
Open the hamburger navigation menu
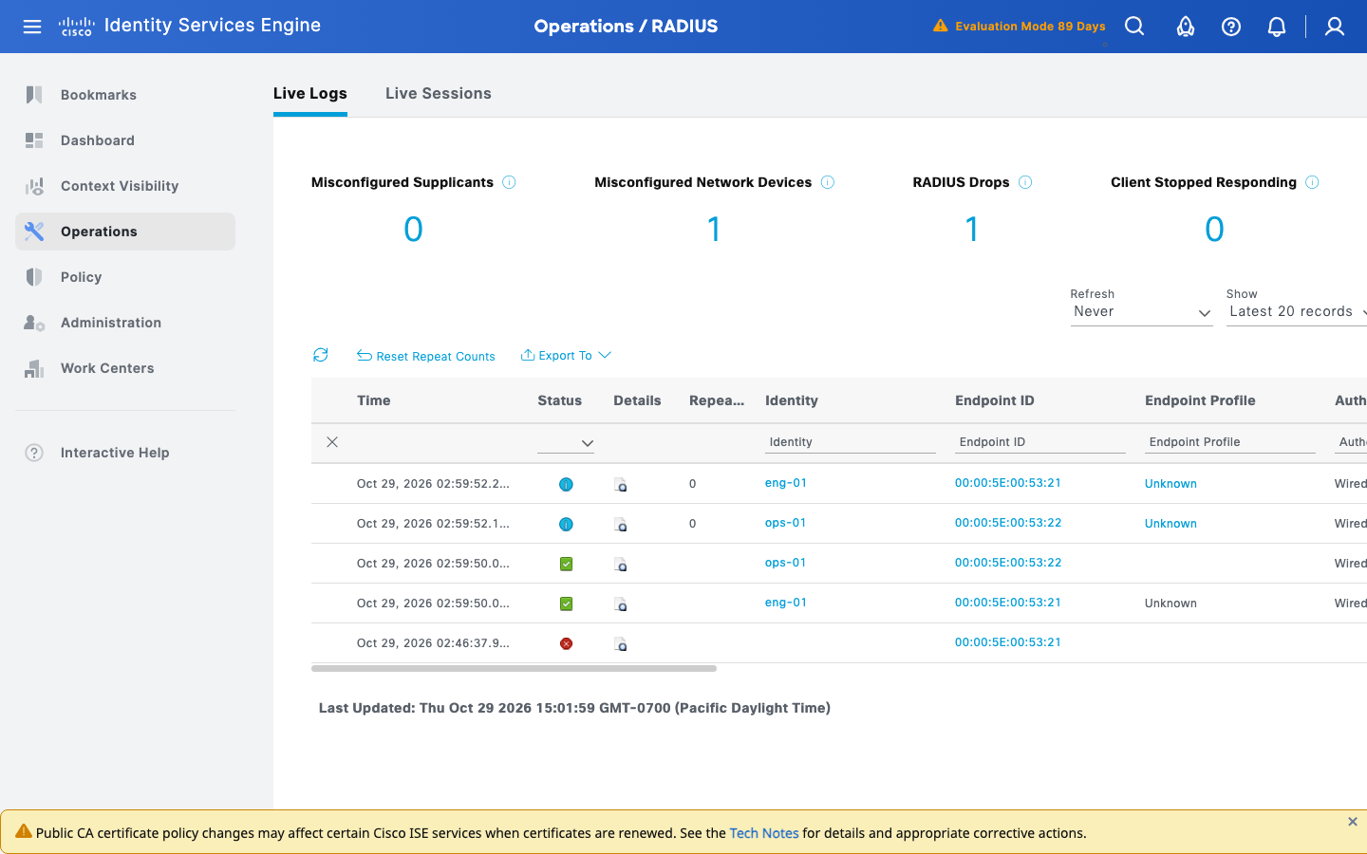click(x=32, y=27)
